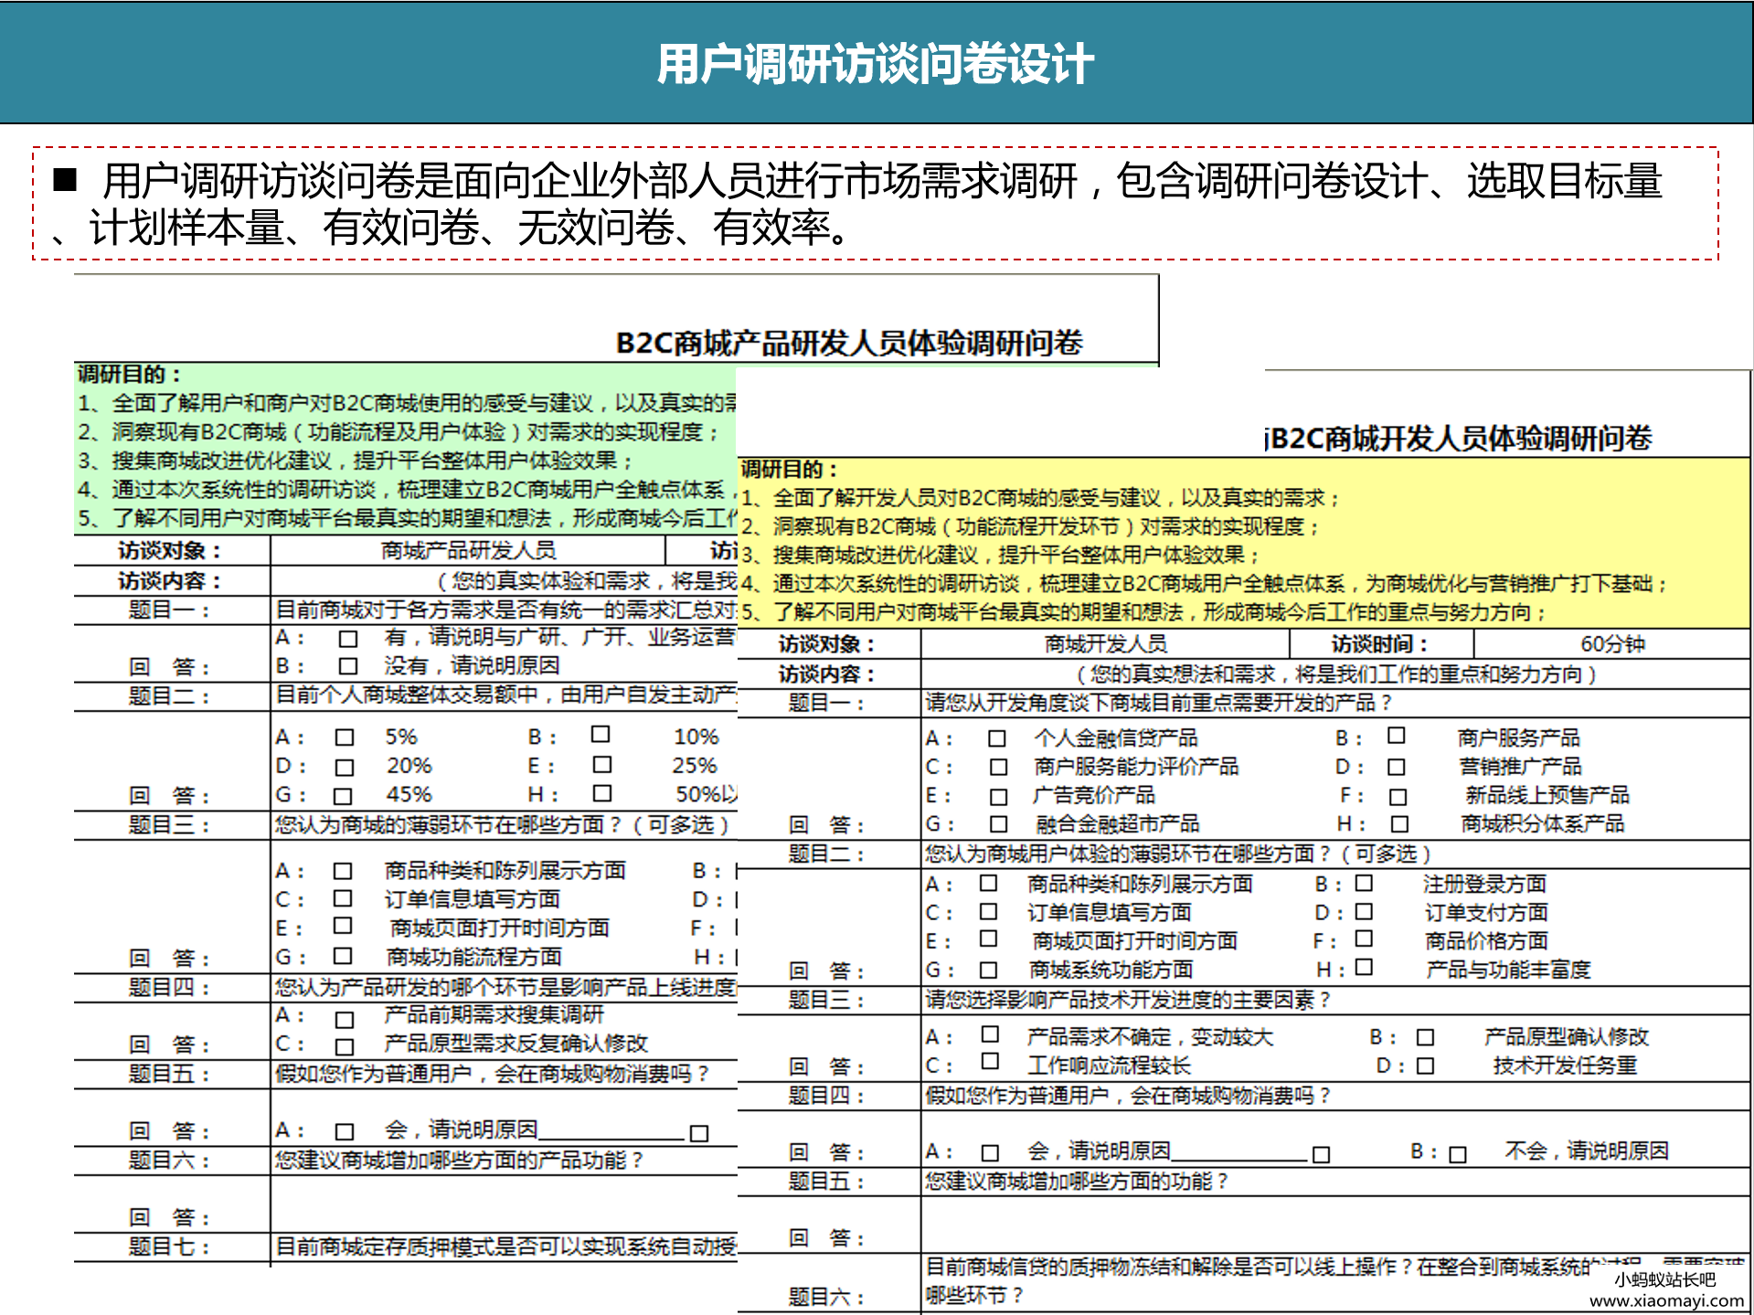
Task: Check the "商户服务能力评价产品" checkbox
Action: 996,768
